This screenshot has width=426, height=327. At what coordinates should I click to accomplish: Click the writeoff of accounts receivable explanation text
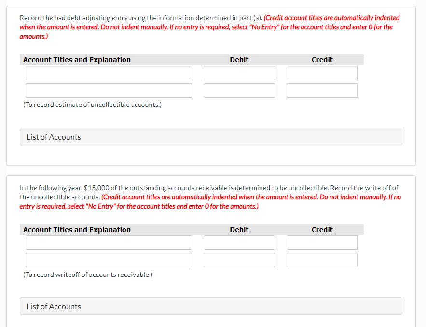click(87, 275)
